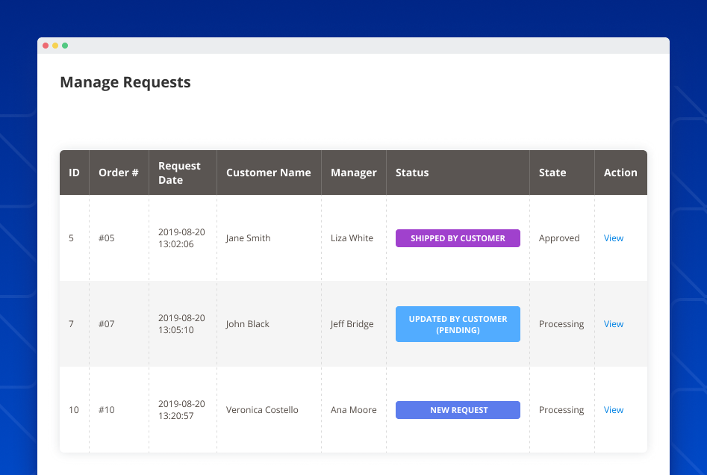Click the green zoom window icon

click(x=66, y=45)
